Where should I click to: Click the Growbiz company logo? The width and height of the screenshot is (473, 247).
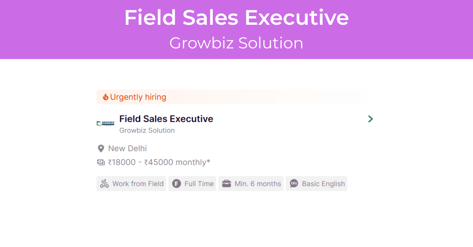coord(105,123)
